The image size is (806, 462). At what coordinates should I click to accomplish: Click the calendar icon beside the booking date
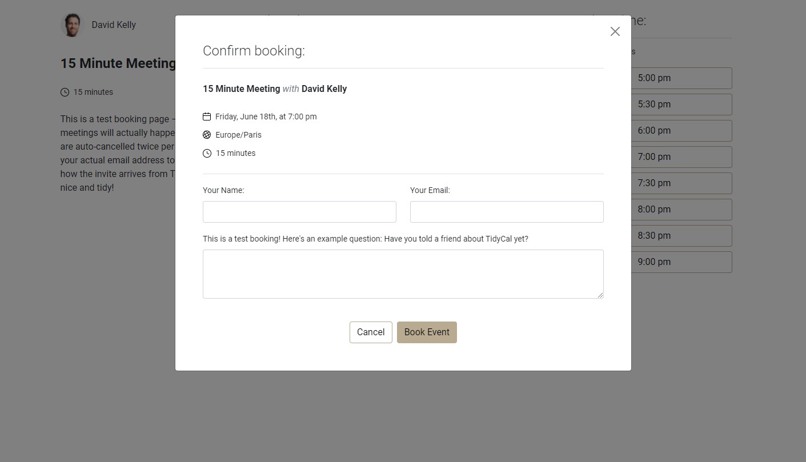tap(207, 116)
